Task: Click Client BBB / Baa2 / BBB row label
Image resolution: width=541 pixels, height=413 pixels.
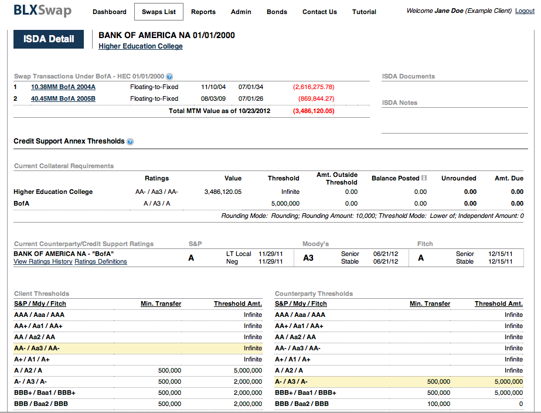Action: coord(41,404)
